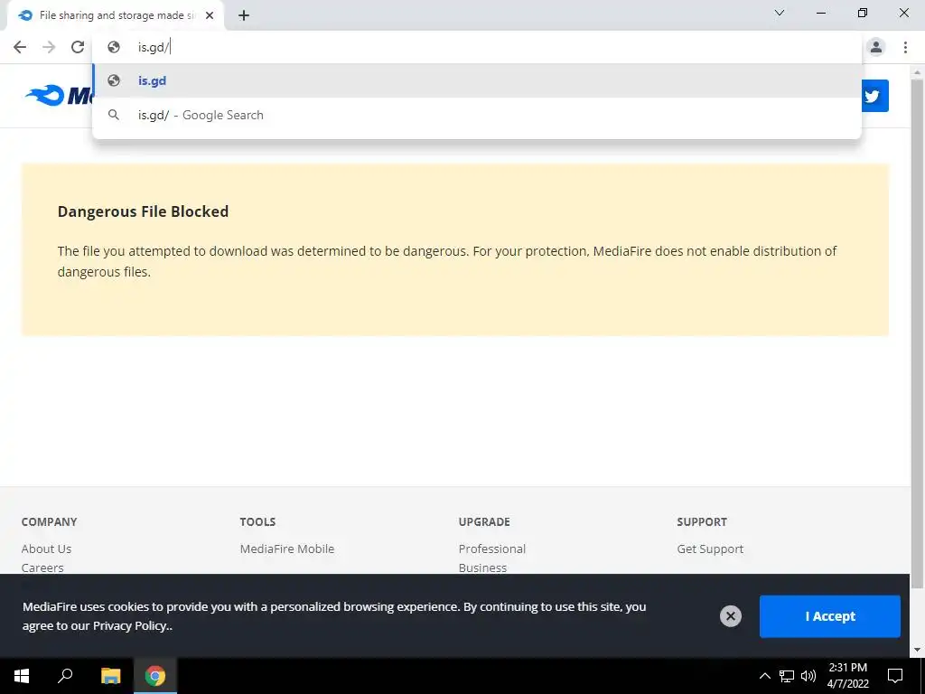Click the TOOLS footer heading
Viewport: 925px width, 694px height.
tap(257, 521)
